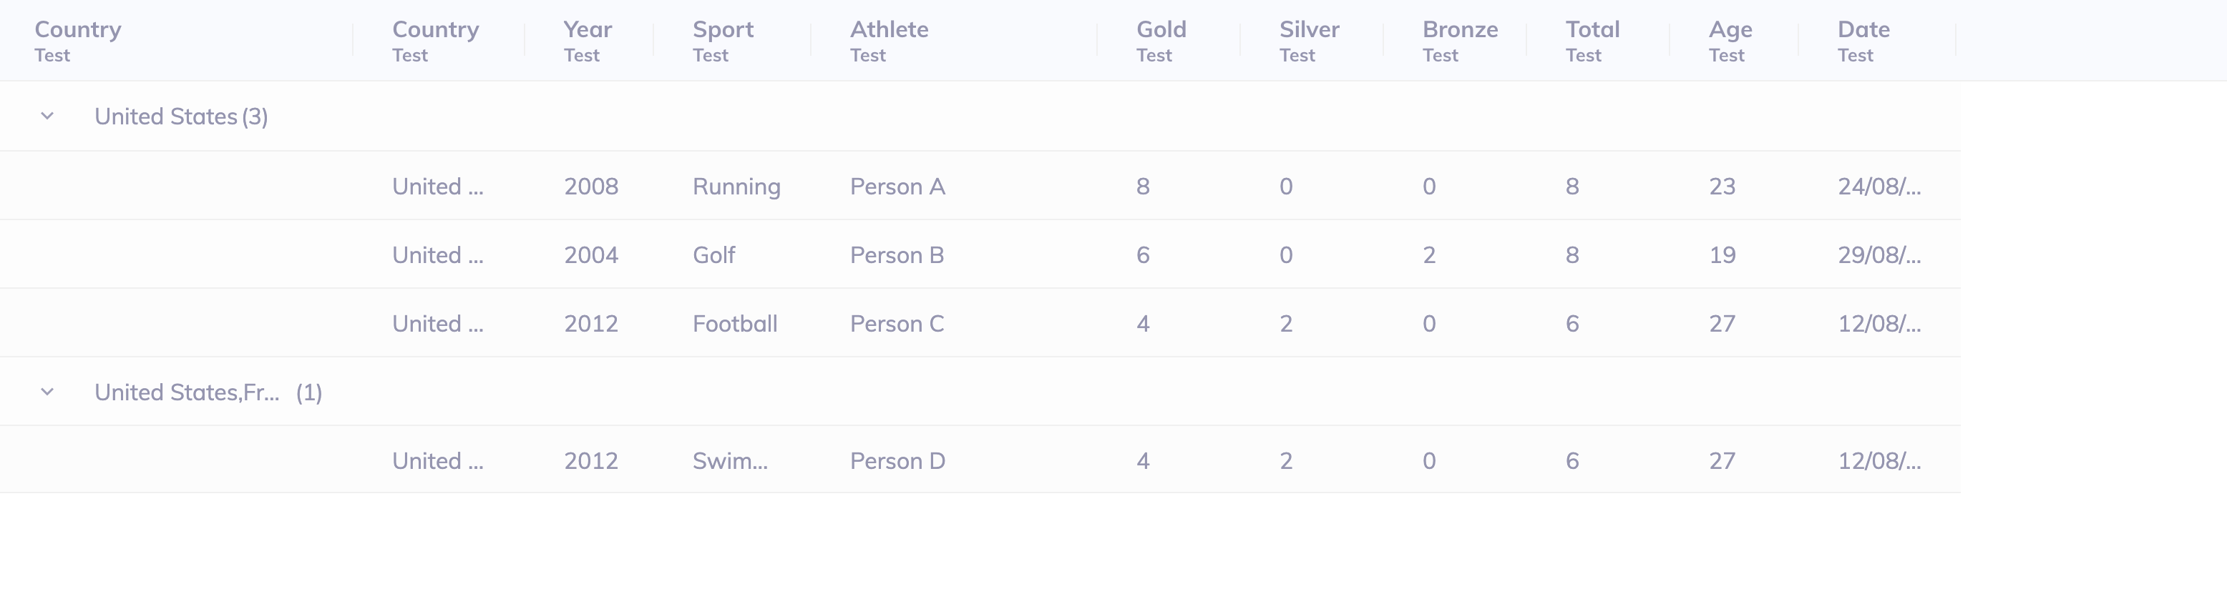Collapse the United States (3) group

[x=47, y=116]
